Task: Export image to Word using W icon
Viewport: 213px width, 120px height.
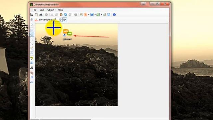Action: 92,15
